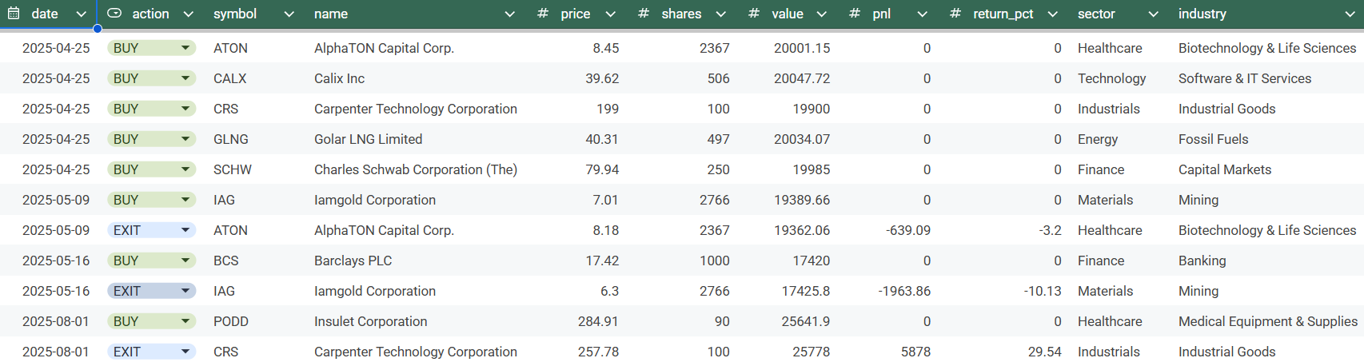Screen dimensions: 1364x362
Task: Open BUY action dropdown for CALX row
Action: [185, 78]
